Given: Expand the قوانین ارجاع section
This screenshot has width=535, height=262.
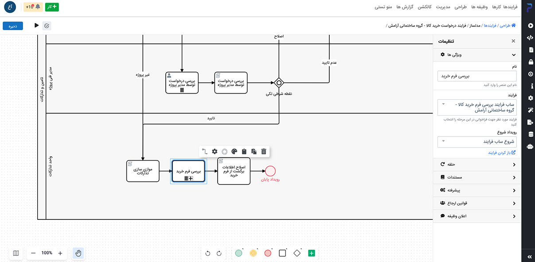Looking at the screenshot, I should pyautogui.click(x=477, y=203).
